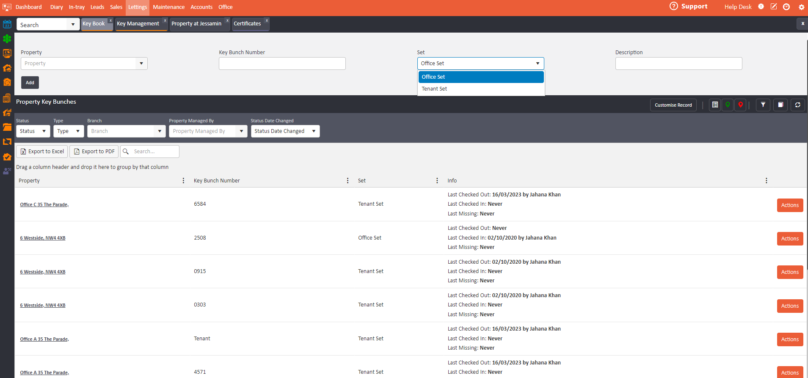Open 6 Westside link for bunch 0303
Viewport: 808px width, 378px height.
click(x=43, y=305)
